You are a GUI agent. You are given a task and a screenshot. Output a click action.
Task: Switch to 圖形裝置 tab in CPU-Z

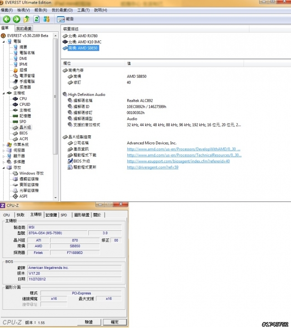click(82, 215)
